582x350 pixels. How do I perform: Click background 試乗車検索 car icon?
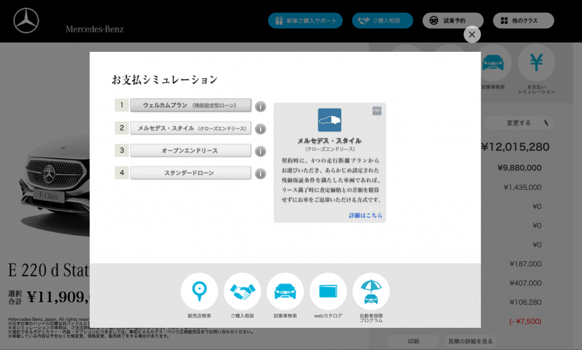point(494,62)
